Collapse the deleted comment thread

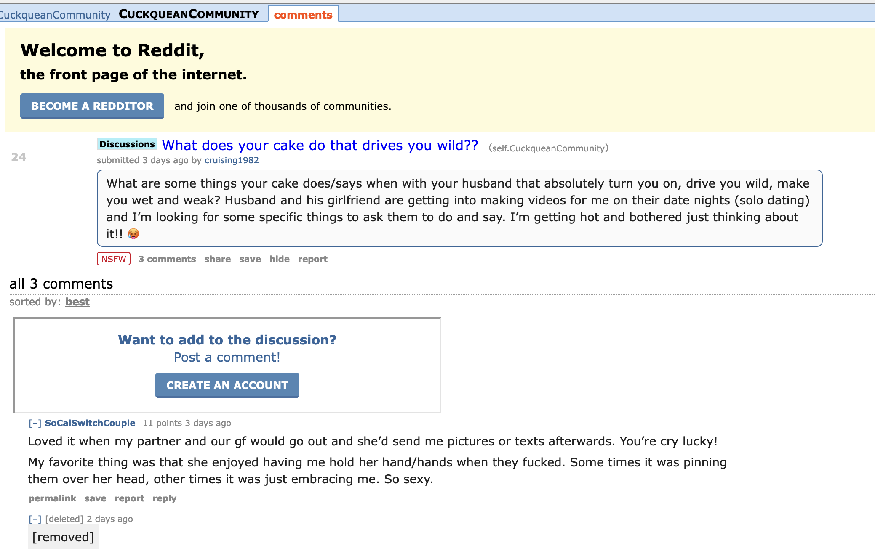click(x=35, y=519)
